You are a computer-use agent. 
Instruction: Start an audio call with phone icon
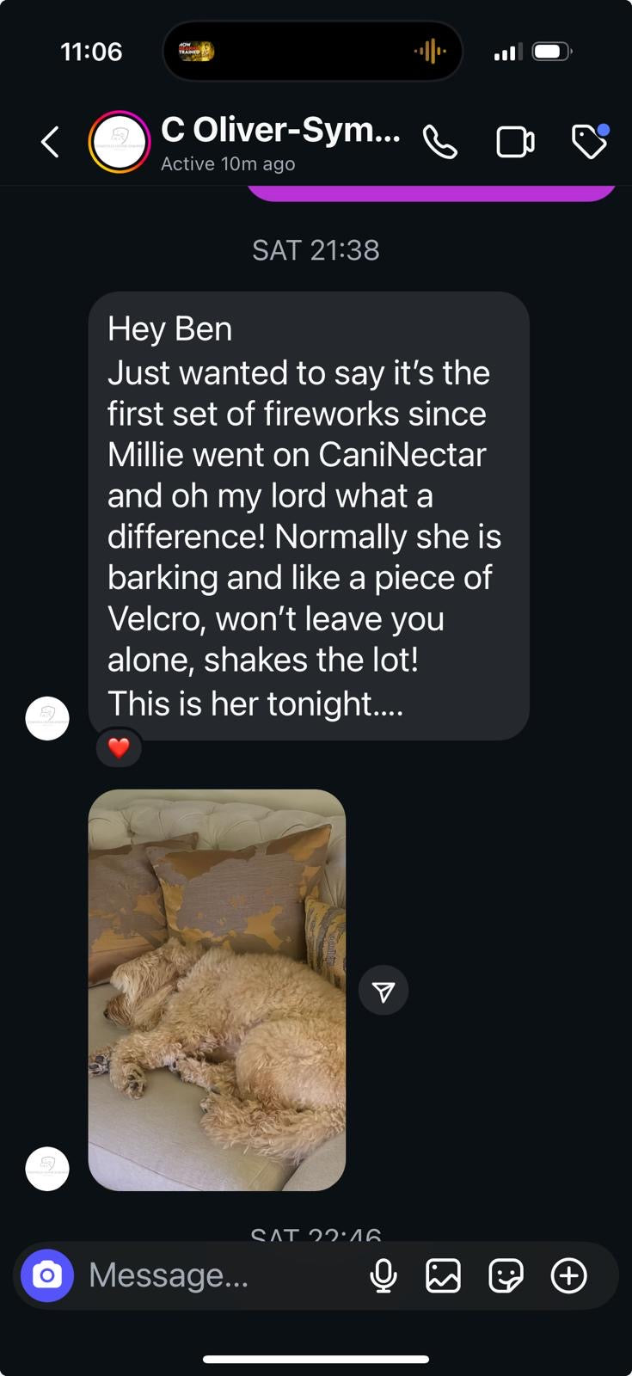click(x=439, y=142)
